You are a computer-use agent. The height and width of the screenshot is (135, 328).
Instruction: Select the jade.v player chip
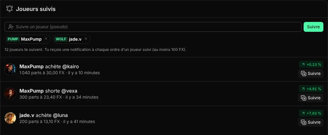tap(71, 39)
